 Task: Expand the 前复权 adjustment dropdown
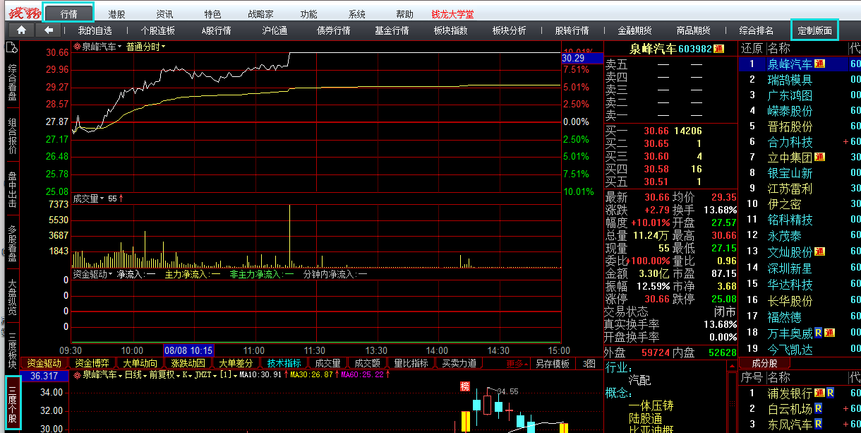coord(178,374)
